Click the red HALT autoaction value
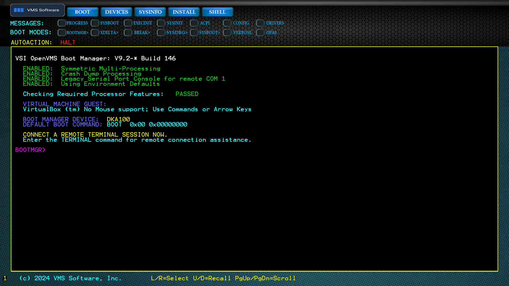The height and width of the screenshot is (286, 509). click(x=68, y=42)
